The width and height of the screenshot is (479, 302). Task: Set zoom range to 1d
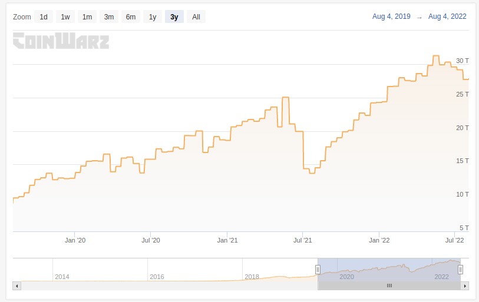[x=44, y=17]
